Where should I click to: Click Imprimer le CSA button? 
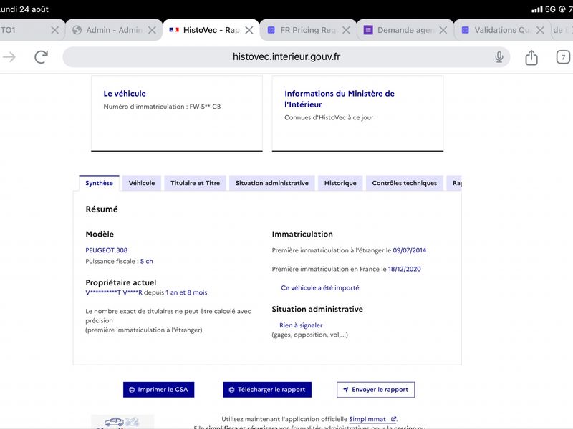[x=158, y=390]
